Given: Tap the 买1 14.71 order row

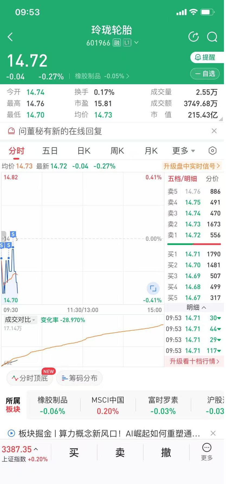Looking at the screenshot, I should pos(194,254).
